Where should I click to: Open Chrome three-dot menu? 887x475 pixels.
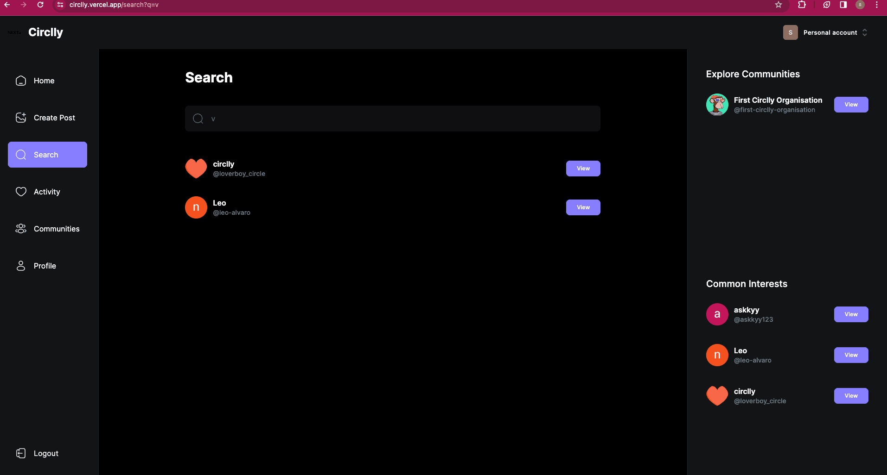(x=877, y=5)
